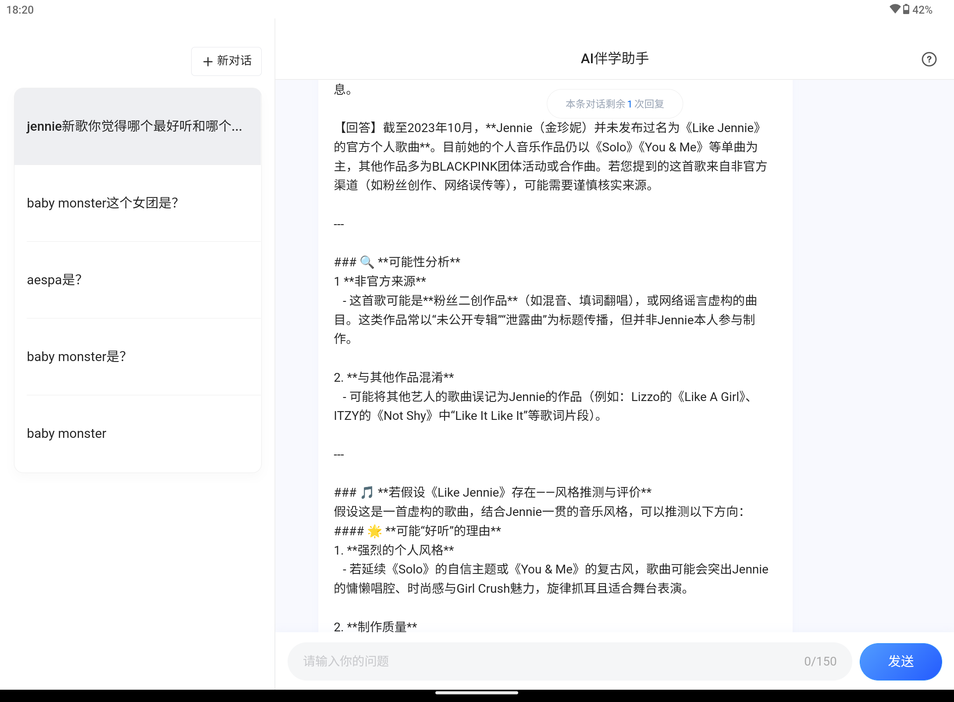Tap the '2. **制作质量**' line

click(375, 627)
